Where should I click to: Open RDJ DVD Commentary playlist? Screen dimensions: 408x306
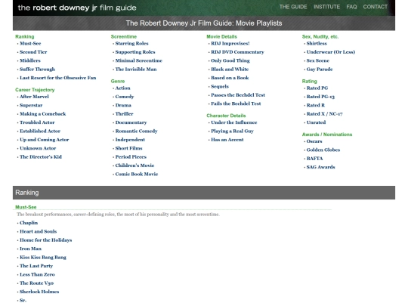click(237, 52)
